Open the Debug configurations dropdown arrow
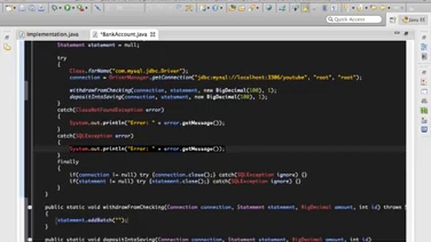431x242 pixels. point(60,8)
